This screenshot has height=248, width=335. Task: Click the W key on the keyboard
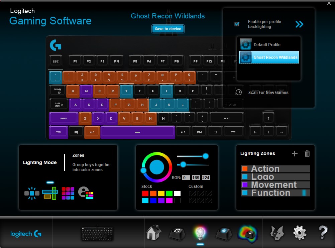(86, 91)
